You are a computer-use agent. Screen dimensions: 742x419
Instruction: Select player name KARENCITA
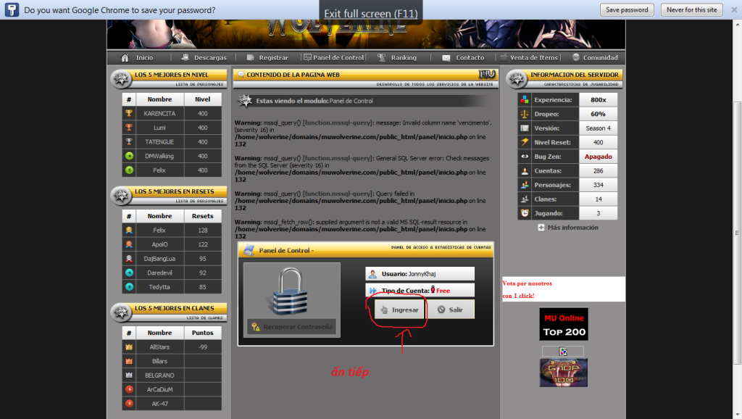[159, 114]
